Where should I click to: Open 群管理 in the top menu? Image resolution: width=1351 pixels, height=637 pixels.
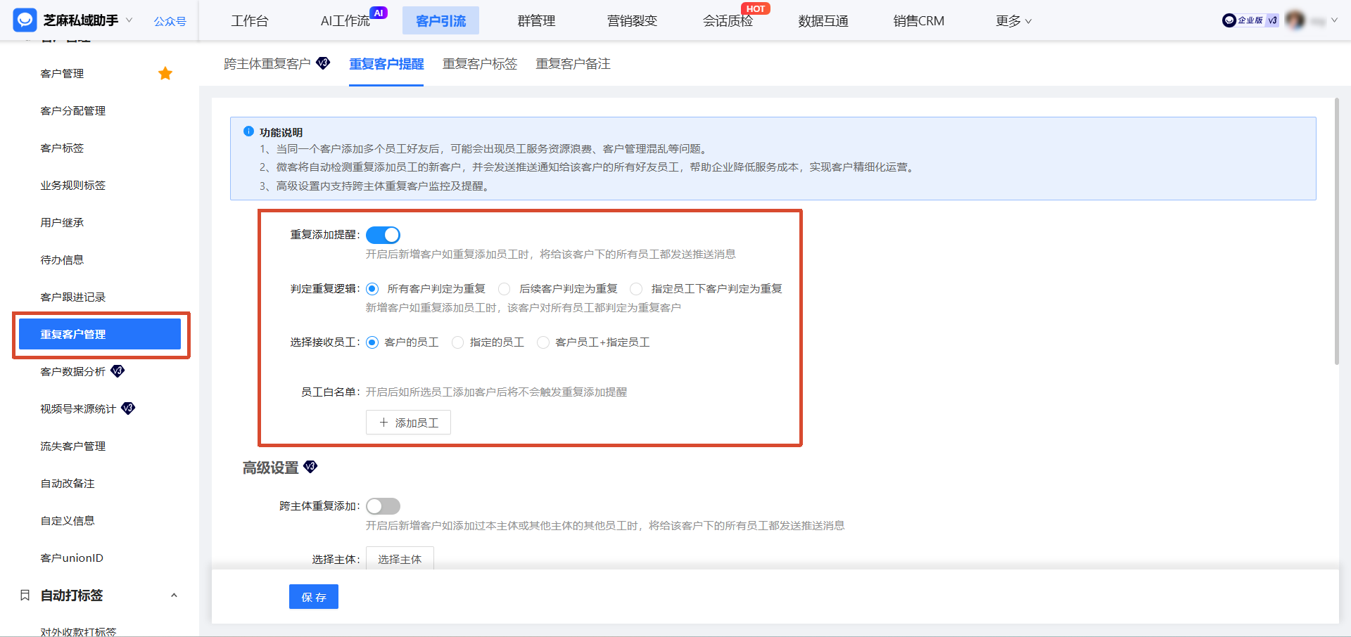point(535,21)
